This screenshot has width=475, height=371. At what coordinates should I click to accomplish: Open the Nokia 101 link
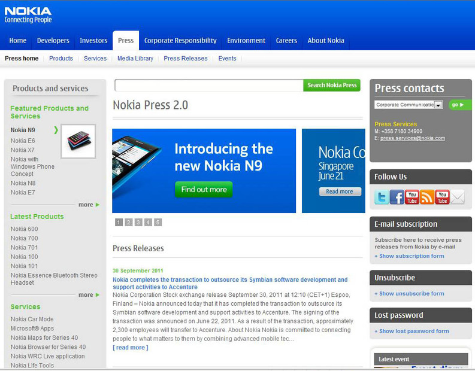pos(24,266)
